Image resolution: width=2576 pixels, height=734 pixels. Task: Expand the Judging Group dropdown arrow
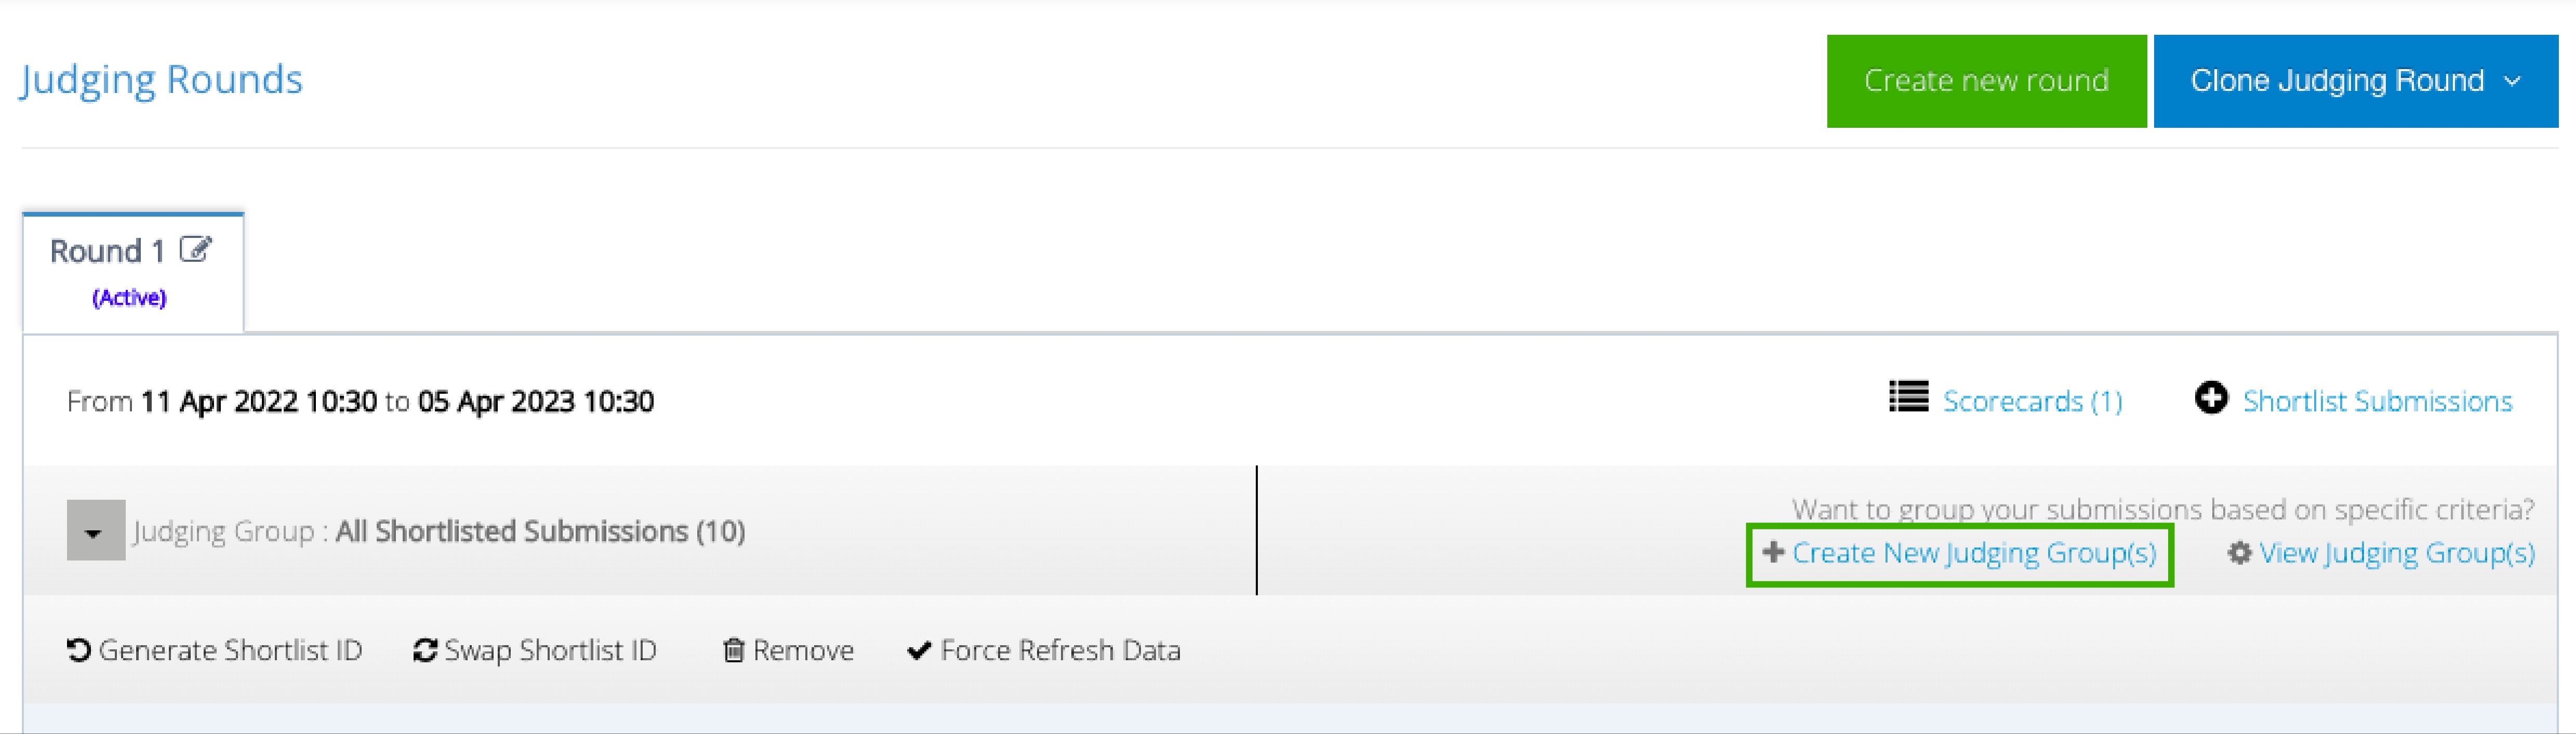[x=96, y=530]
